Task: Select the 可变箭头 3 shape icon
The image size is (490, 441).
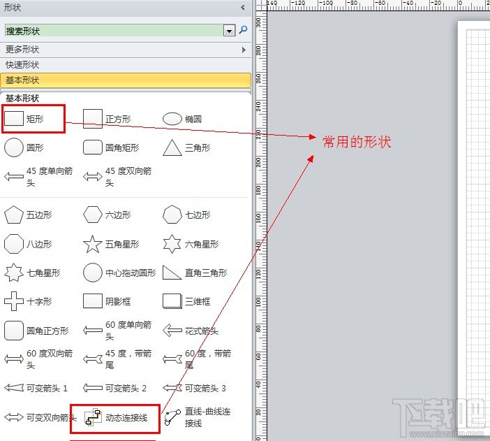Action: tap(172, 388)
